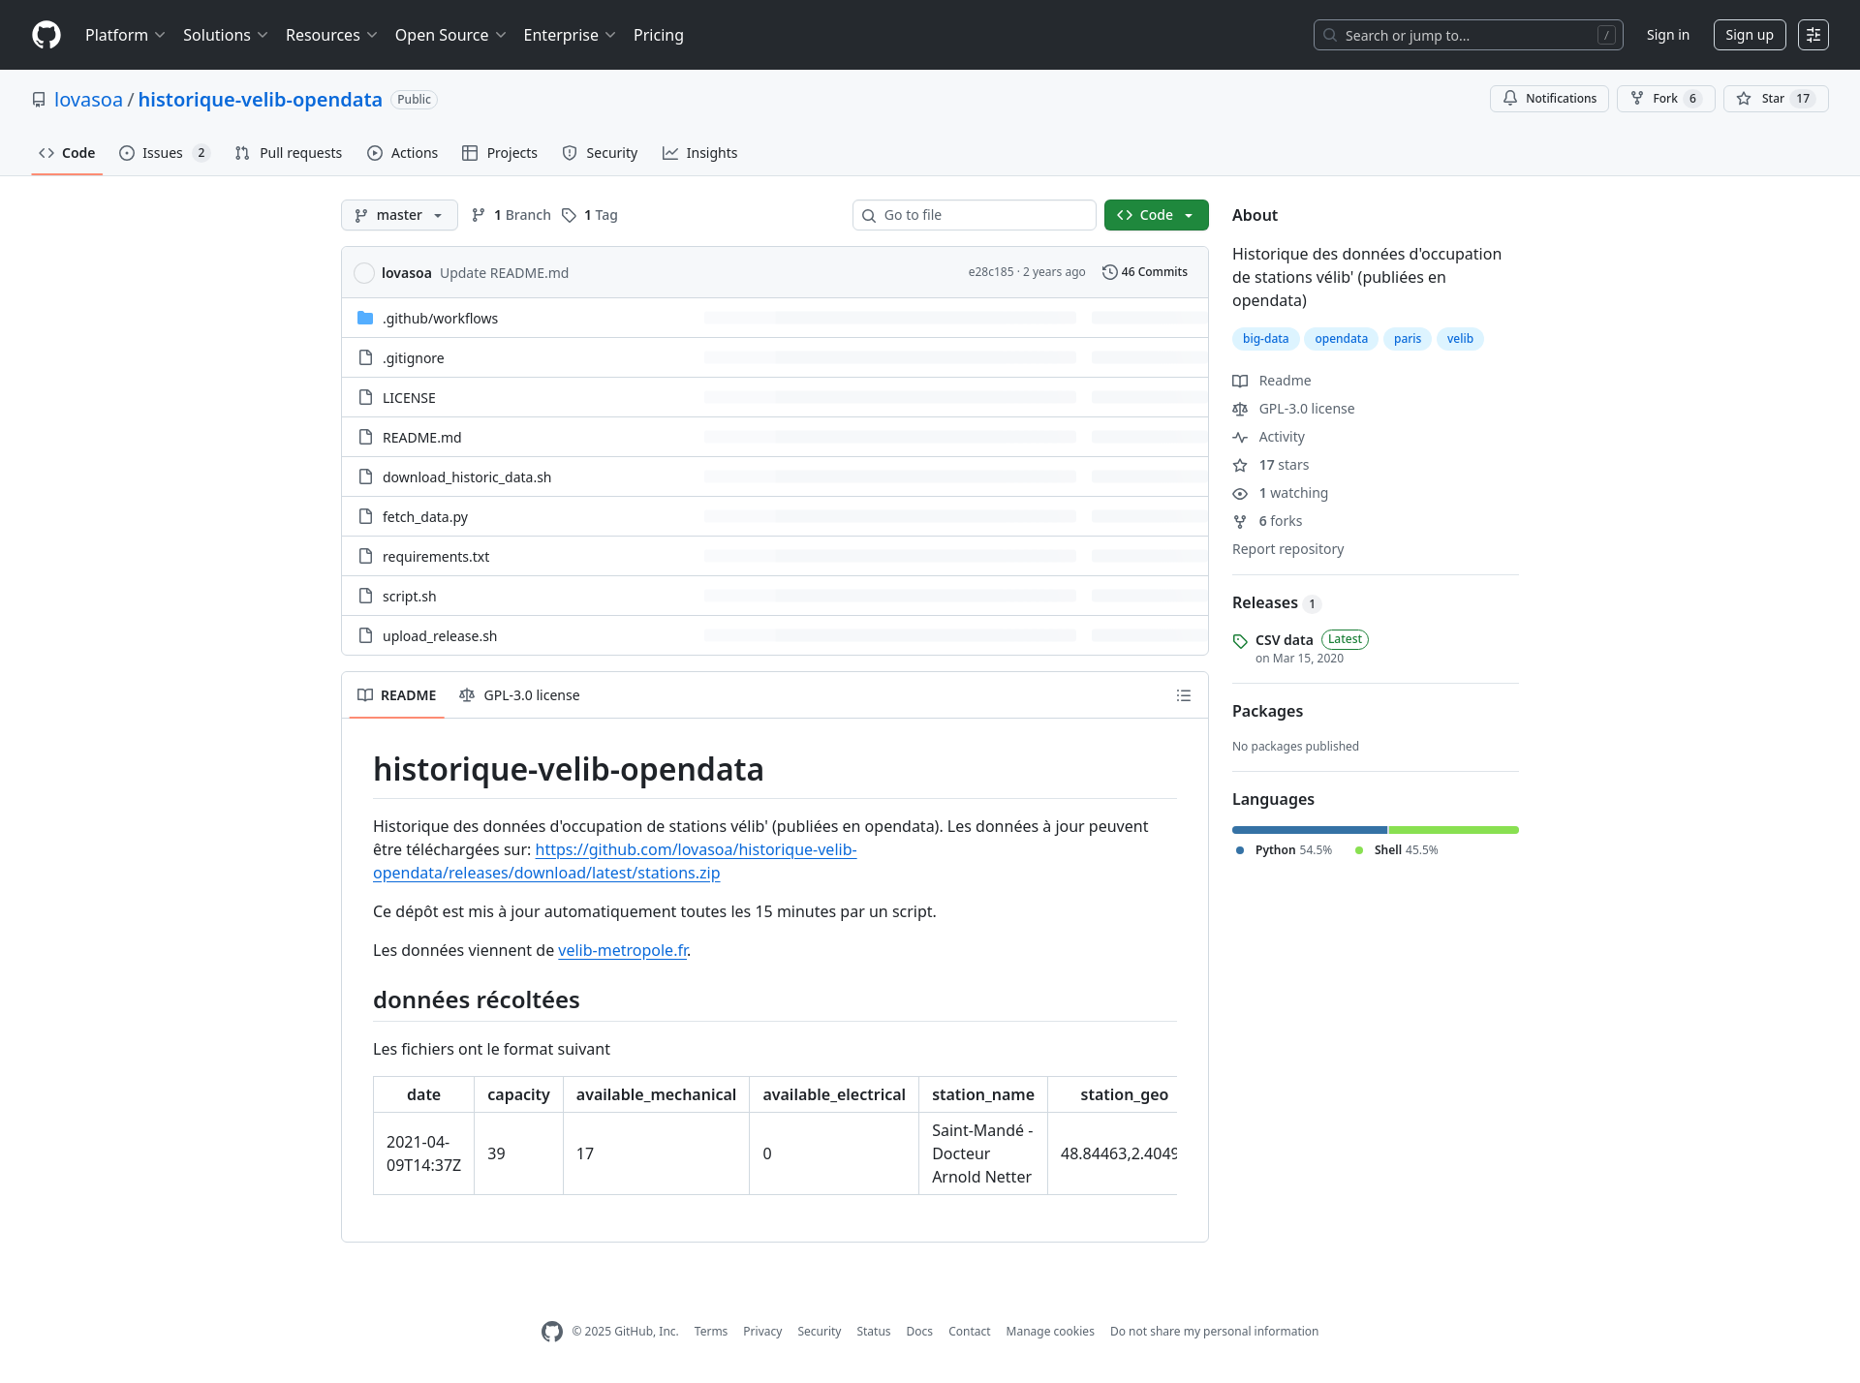Click the tag icon next to CSV data
Screen dimensions: 1860x1383
click(x=1240, y=641)
